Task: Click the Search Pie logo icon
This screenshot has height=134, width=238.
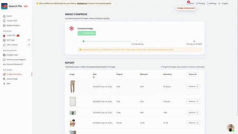Action: (4, 6)
